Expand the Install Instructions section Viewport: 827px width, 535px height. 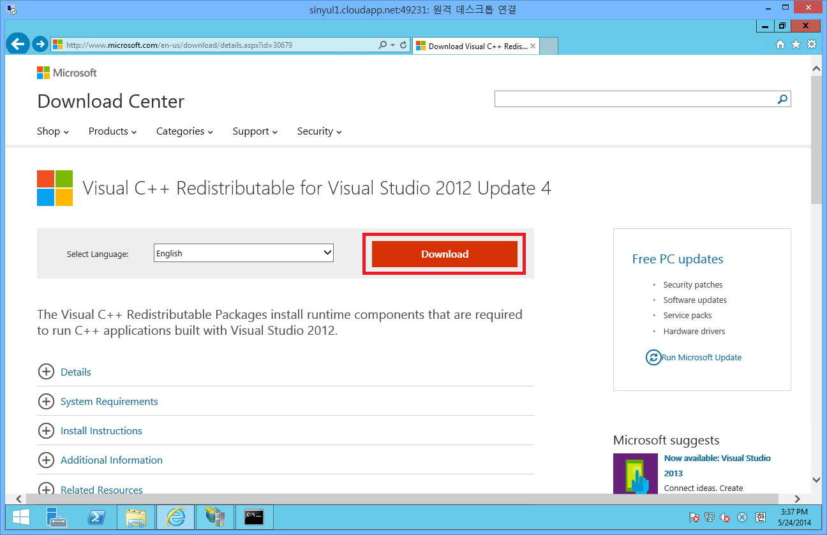[46, 430]
